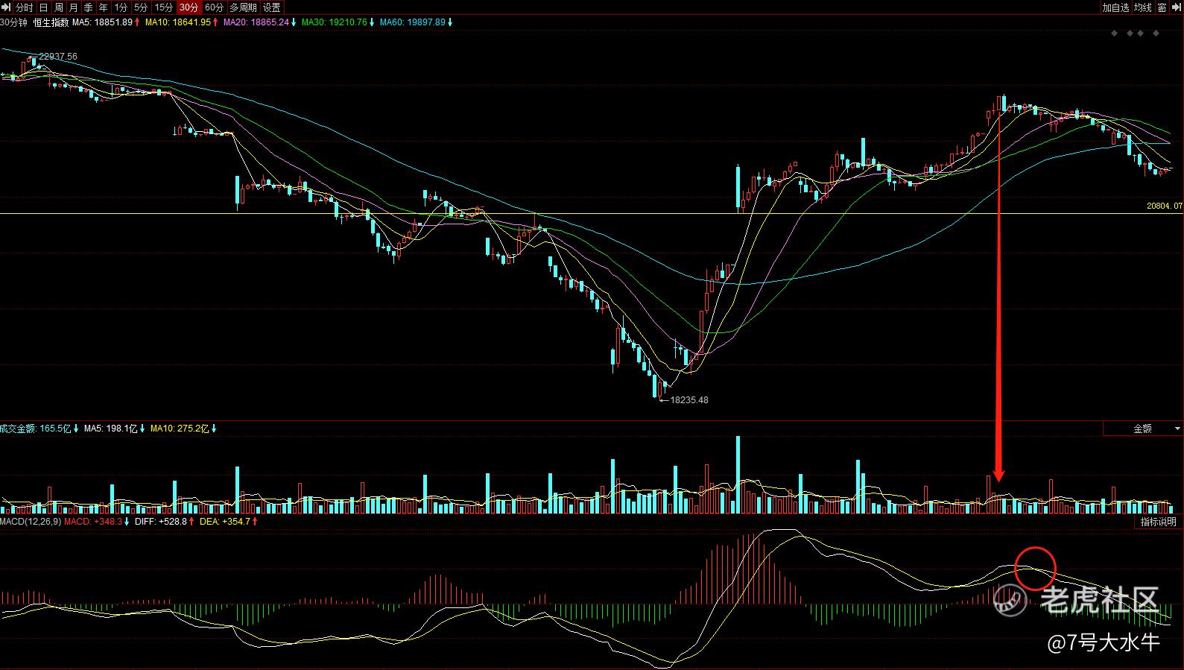Viewport: 1184px width, 670px height.
Task: Click the MA30: 19210.76 value
Action: (x=335, y=22)
